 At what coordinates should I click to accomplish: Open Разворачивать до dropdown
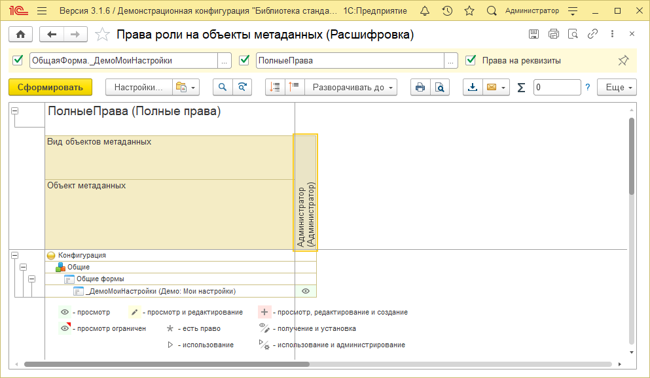(351, 88)
